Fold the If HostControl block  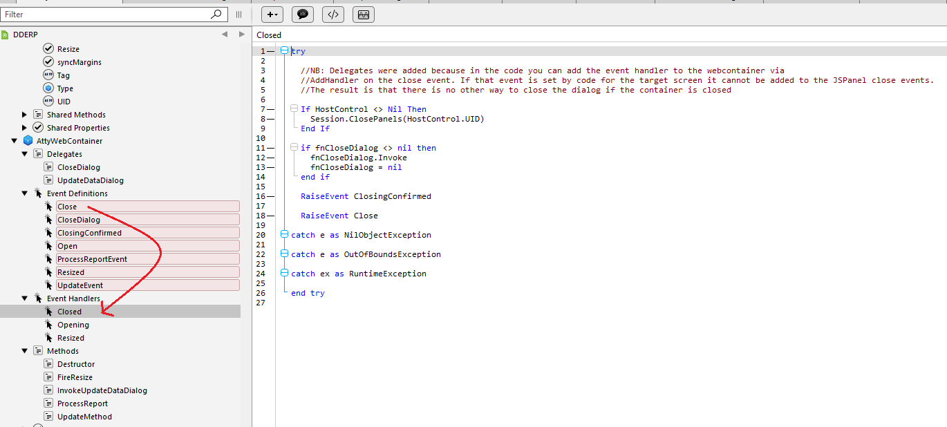tap(294, 108)
